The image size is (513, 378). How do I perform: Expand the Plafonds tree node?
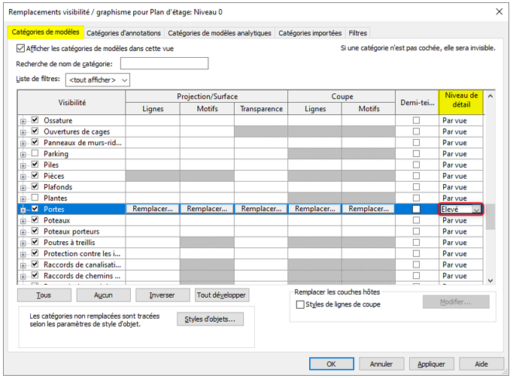pos(23,187)
